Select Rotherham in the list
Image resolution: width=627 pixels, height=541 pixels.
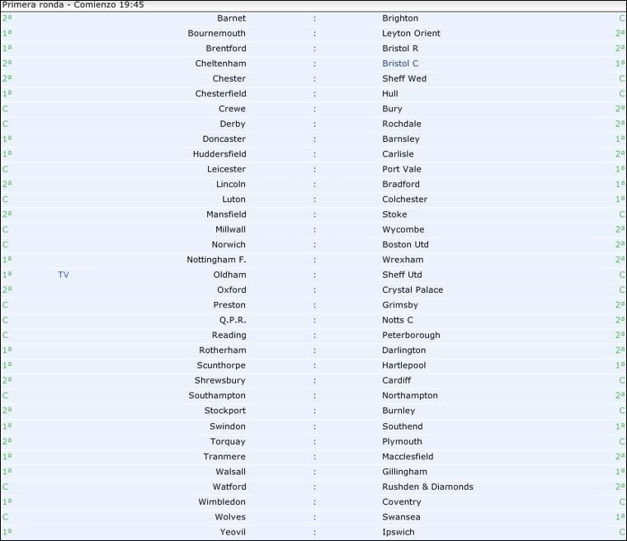point(222,350)
